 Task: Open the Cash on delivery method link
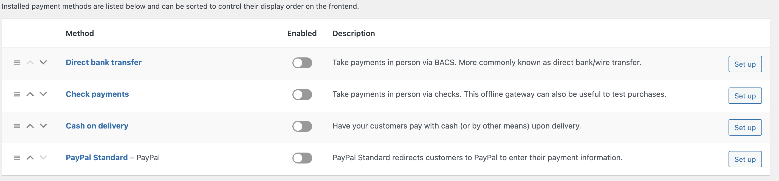tap(97, 126)
